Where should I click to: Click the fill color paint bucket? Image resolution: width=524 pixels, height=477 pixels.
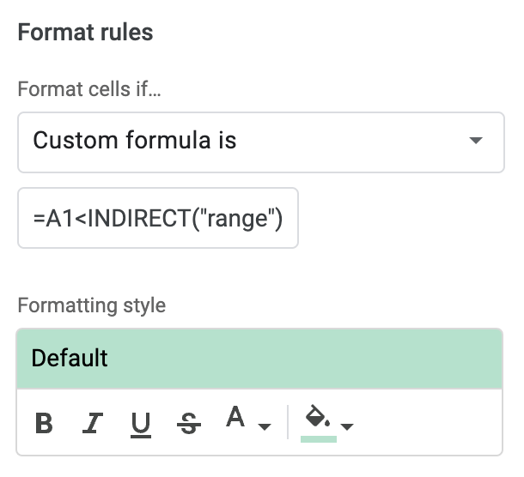pyautogui.click(x=318, y=418)
